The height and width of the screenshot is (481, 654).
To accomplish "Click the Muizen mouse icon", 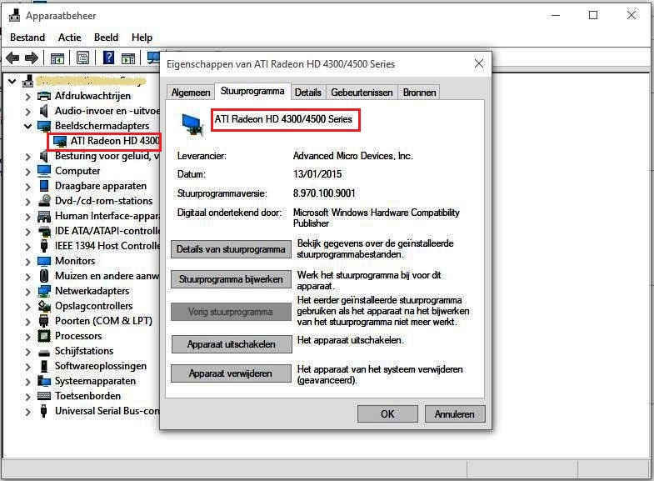I will click(x=44, y=276).
